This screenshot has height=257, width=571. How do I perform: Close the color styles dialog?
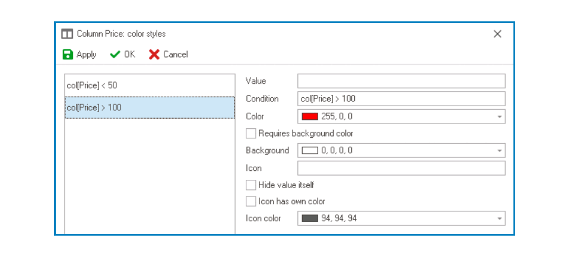click(497, 34)
